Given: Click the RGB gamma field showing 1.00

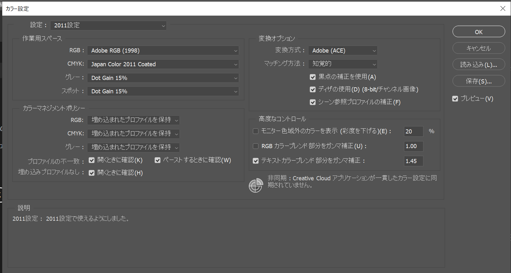Looking at the screenshot, I should pos(414,146).
